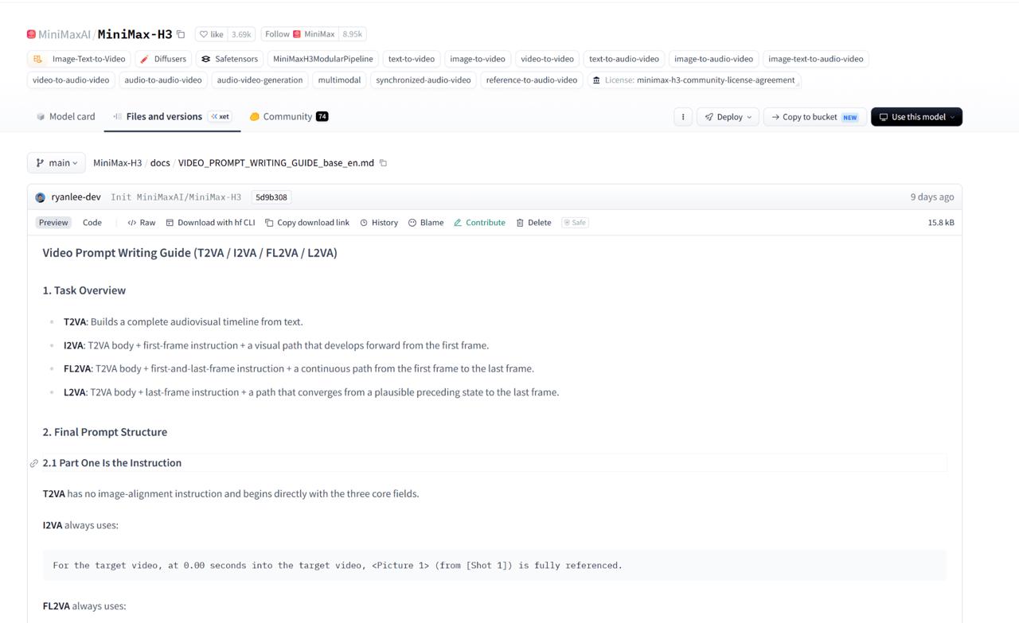
Task: Switch to the Model card tab
Action: coord(65,116)
